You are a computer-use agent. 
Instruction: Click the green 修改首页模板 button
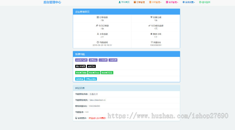[81, 73]
